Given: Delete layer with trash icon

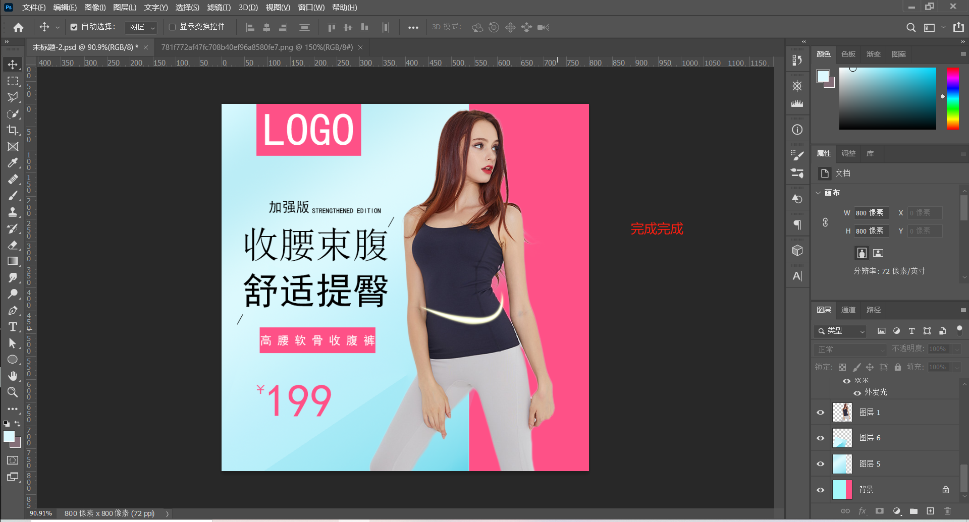Looking at the screenshot, I should pos(947,511).
